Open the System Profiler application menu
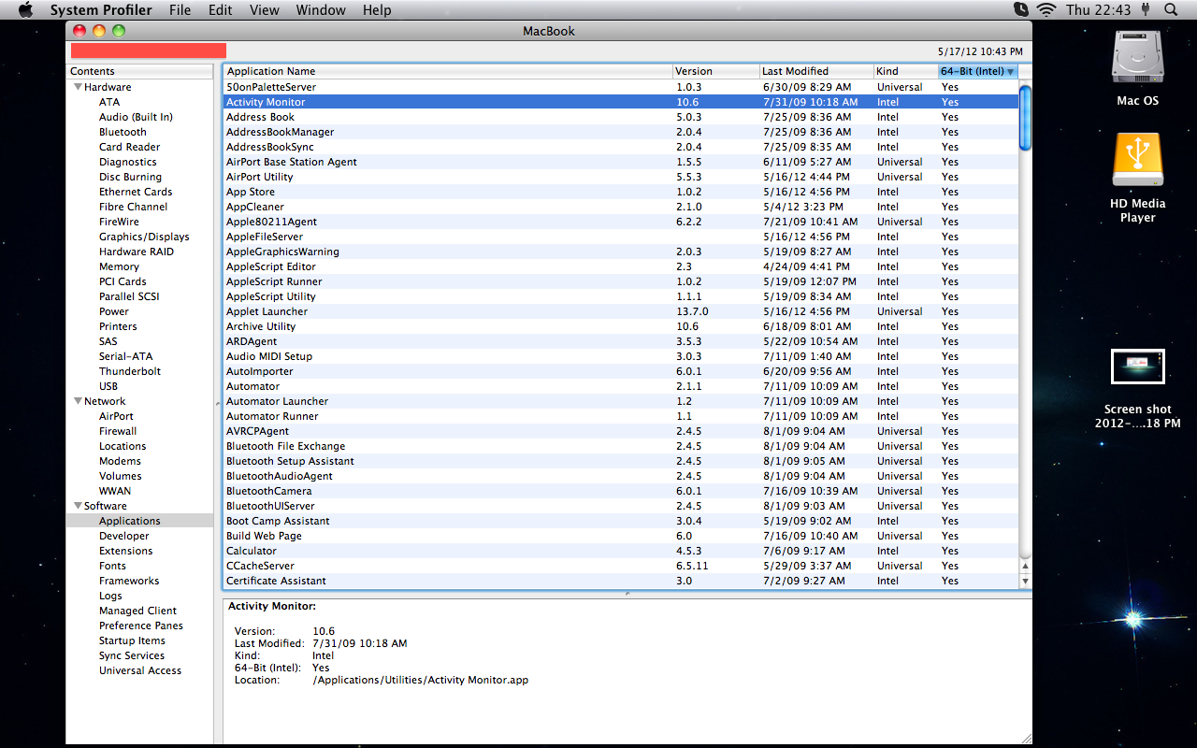The width and height of the screenshot is (1197, 748). pyautogui.click(x=101, y=9)
